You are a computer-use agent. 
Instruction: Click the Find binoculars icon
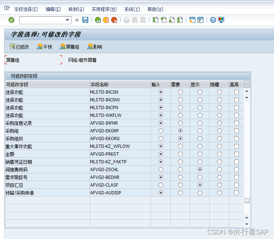[135, 20]
